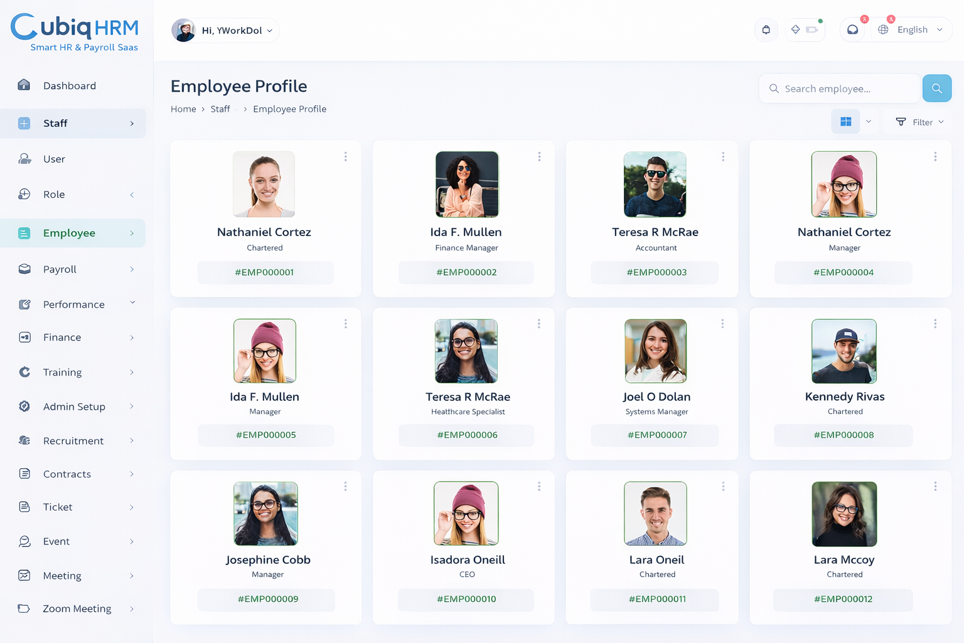Open the English language dropdown
This screenshot has height=643, width=964.
pos(912,30)
